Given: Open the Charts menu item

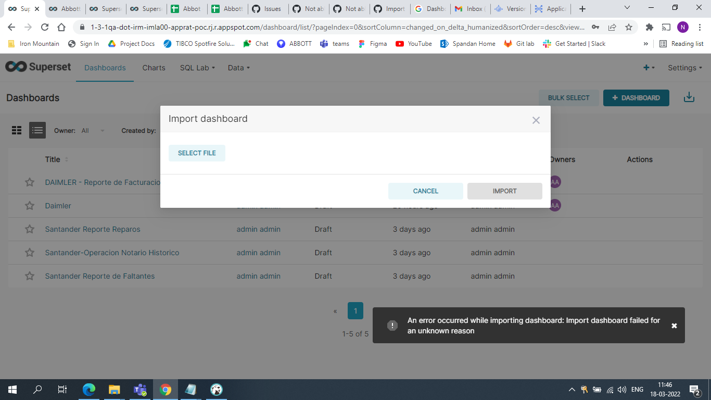Looking at the screenshot, I should click(x=154, y=68).
